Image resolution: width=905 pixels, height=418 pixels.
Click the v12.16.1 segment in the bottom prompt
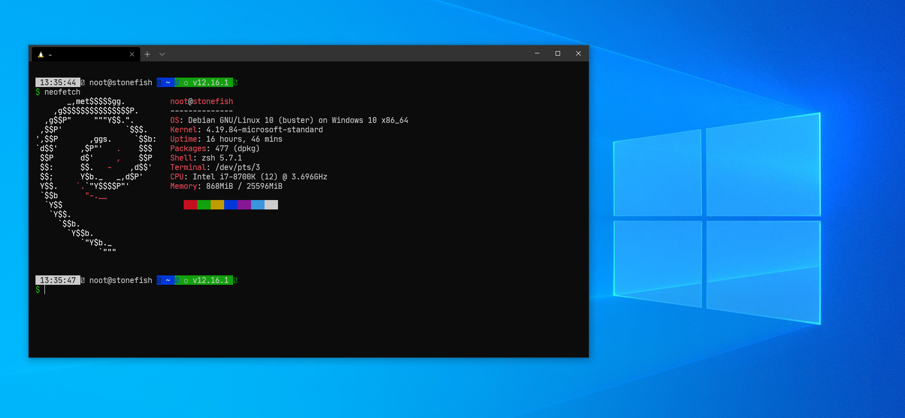click(210, 280)
